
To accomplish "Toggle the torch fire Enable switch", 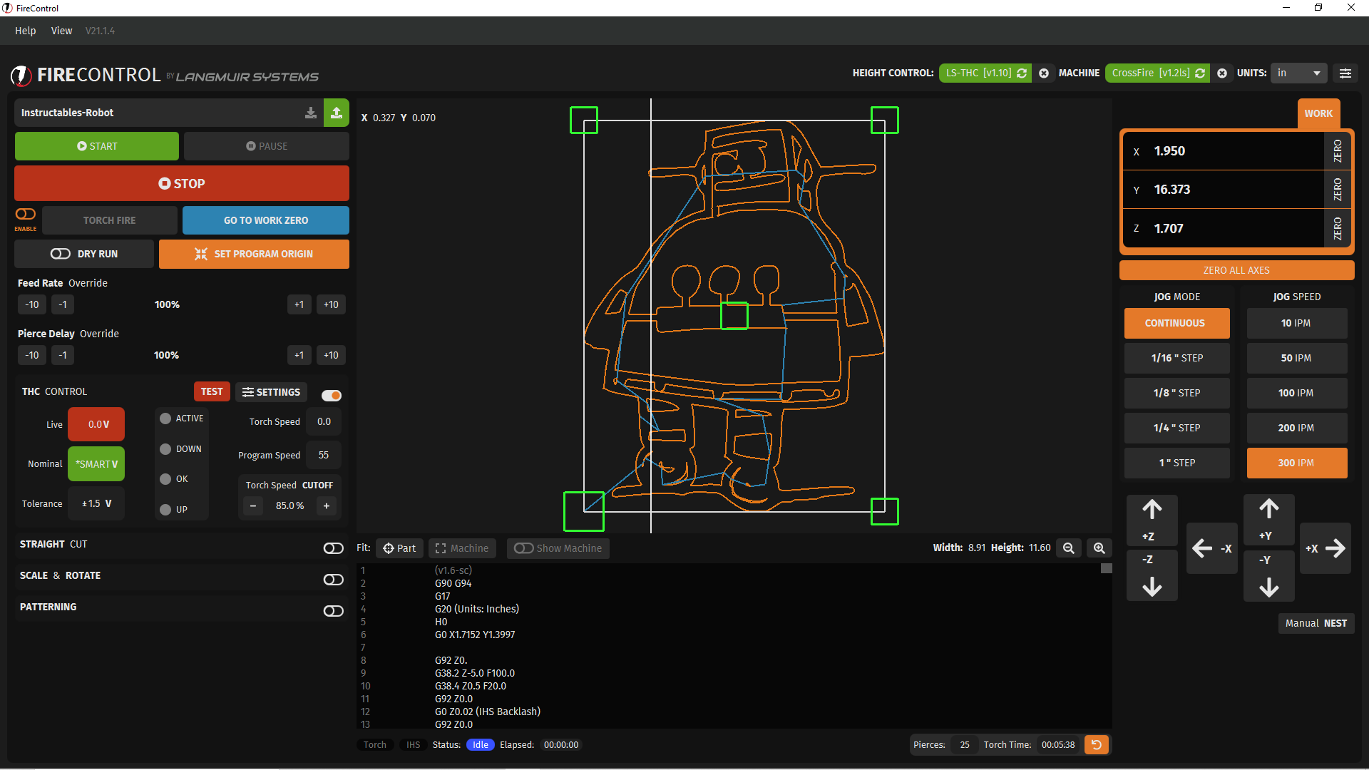I will [x=26, y=214].
